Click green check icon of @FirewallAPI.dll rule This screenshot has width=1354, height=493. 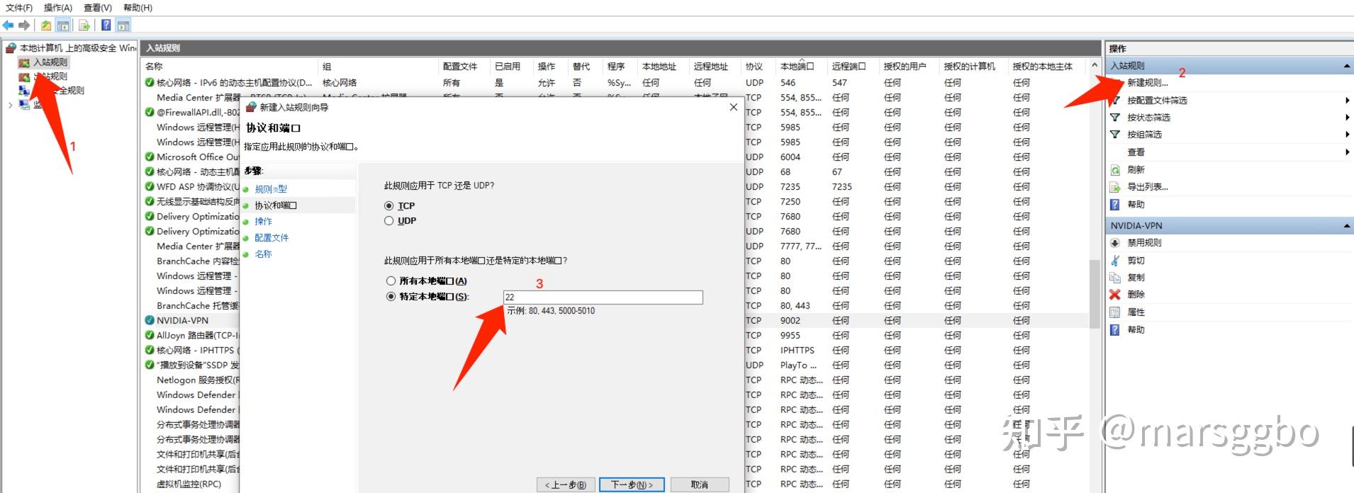(x=150, y=112)
